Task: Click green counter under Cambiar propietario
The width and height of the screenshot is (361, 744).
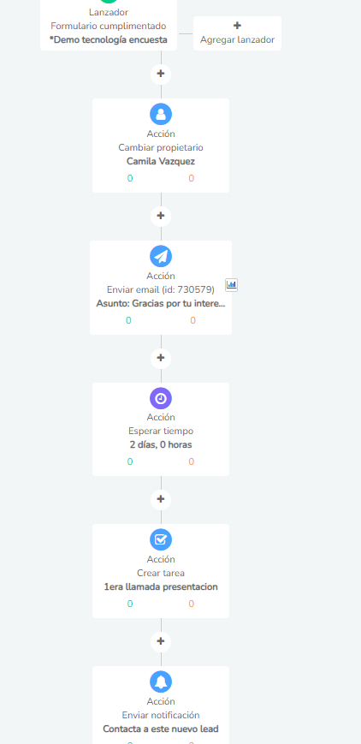Action: click(x=130, y=178)
